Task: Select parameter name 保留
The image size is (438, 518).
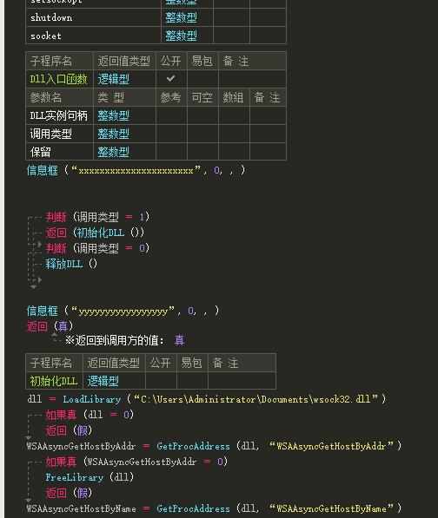Action: click(40, 152)
